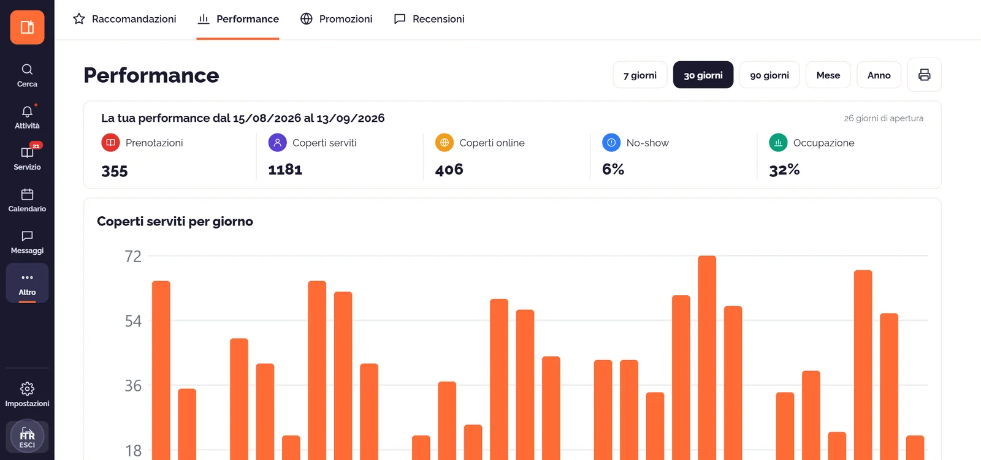Open Impostazioni settings gear
Screen dimensions: 981x460
27,394
